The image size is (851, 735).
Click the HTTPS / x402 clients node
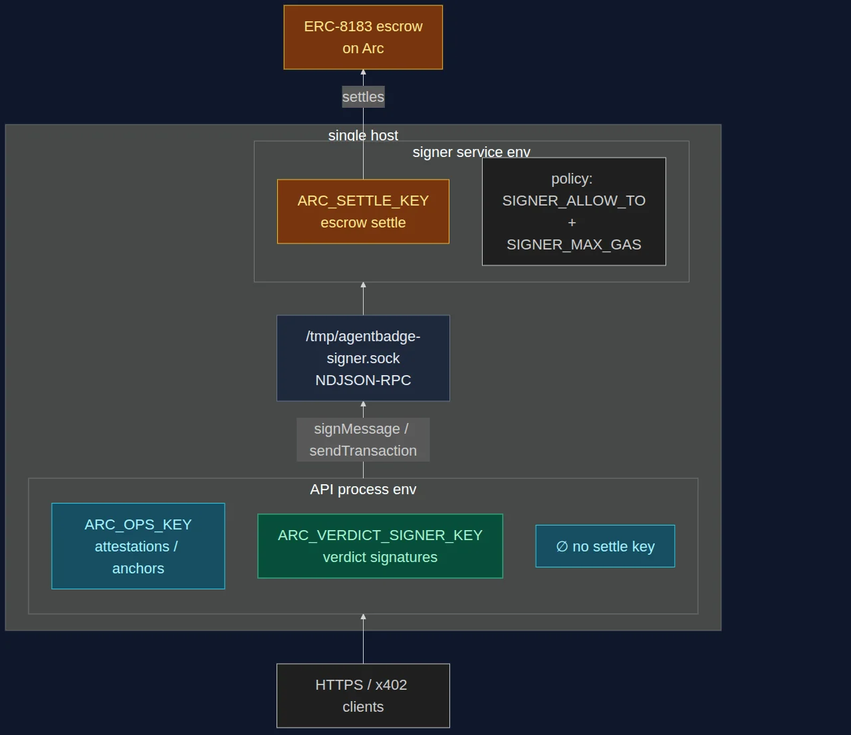point(363,696)
